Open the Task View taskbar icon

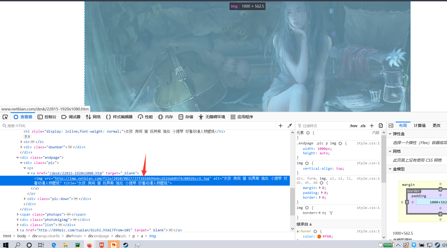(41, 245)
